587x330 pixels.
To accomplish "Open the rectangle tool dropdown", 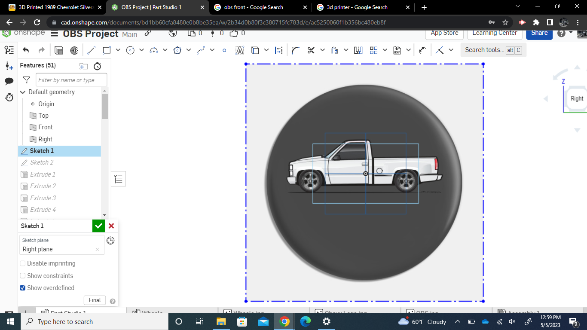I will 118,50.
